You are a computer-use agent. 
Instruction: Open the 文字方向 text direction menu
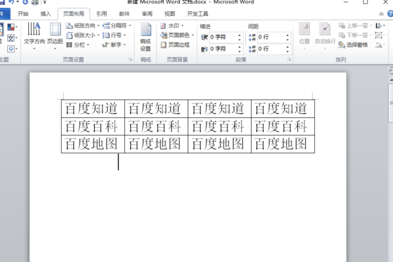click(34, 36)
